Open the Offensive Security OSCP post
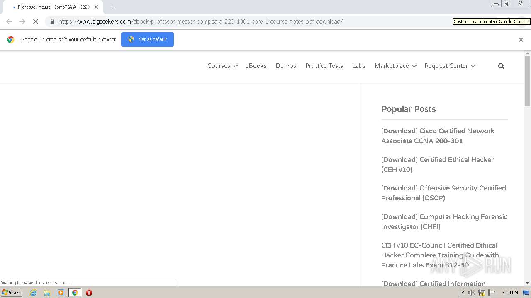531x298 pixels. [x=443, y=193]
